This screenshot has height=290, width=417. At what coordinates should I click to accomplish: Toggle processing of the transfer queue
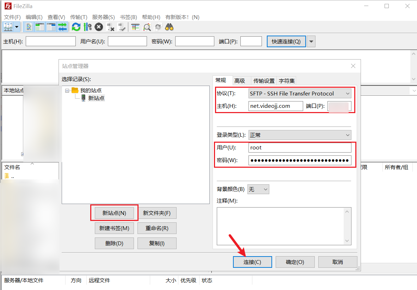(x=87, y=27)
